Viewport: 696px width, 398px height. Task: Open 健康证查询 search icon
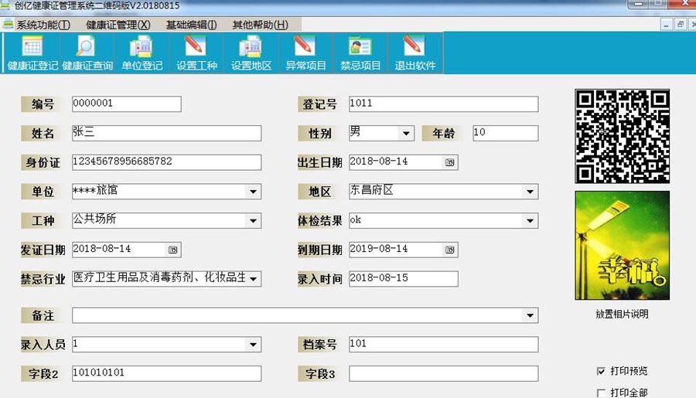tap(87, 53)
